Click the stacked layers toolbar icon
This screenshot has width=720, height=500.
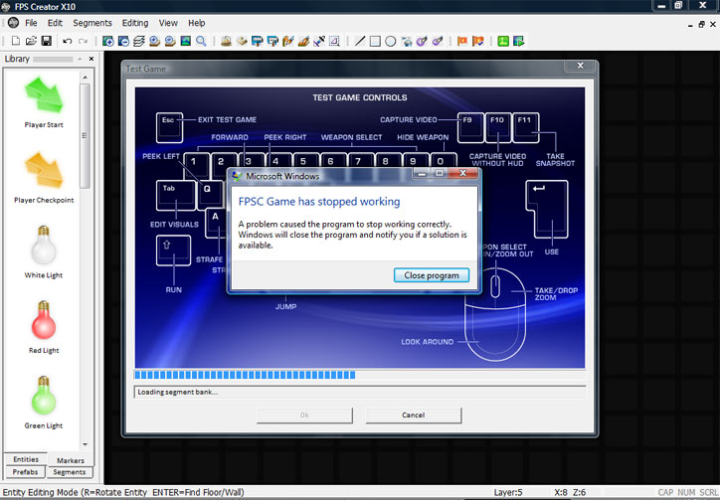click(138, 42)
